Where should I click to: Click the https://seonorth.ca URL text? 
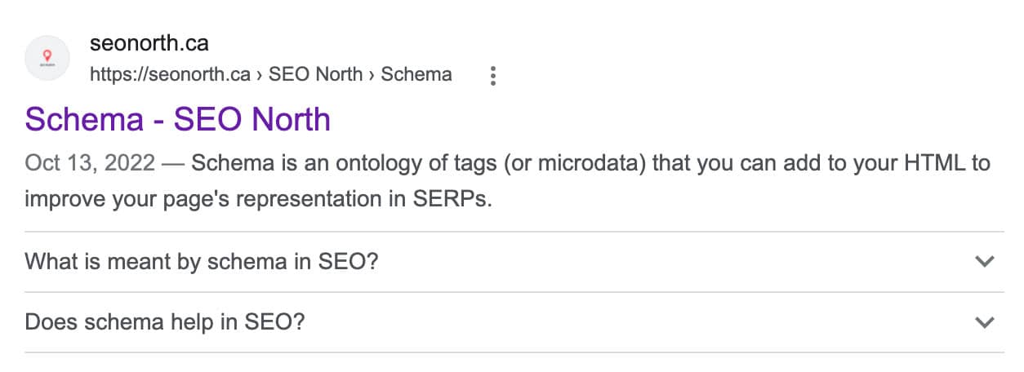pyautogui.click(x=170, y=75)
